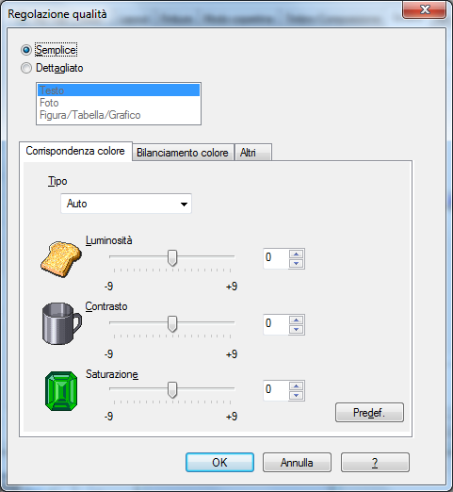Select Foto in the list

(119, 103)
